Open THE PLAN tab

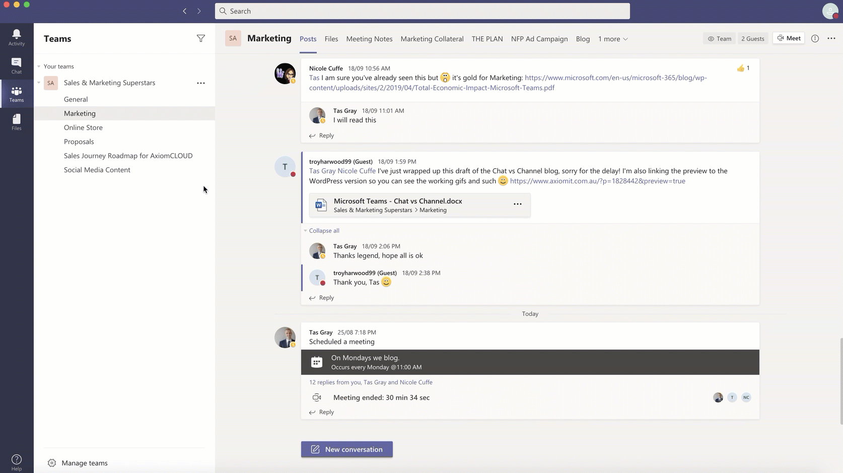pos(487,39)
